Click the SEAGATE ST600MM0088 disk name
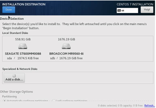This screenshot has height=108, width=156. coord(23,54)
